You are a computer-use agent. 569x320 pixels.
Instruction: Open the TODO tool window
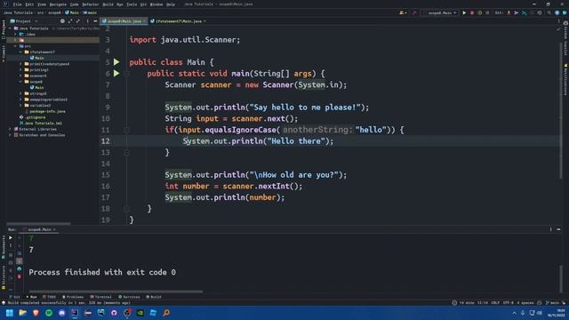(x=50, y=297)
